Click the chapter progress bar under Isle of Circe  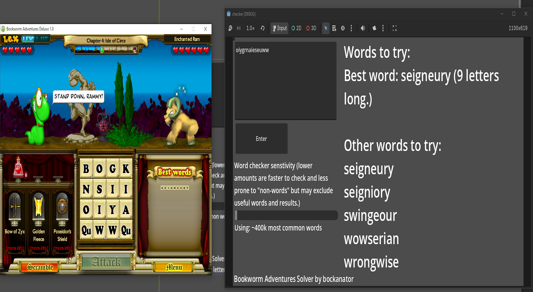pyautogui.click(x=106, y=49)
